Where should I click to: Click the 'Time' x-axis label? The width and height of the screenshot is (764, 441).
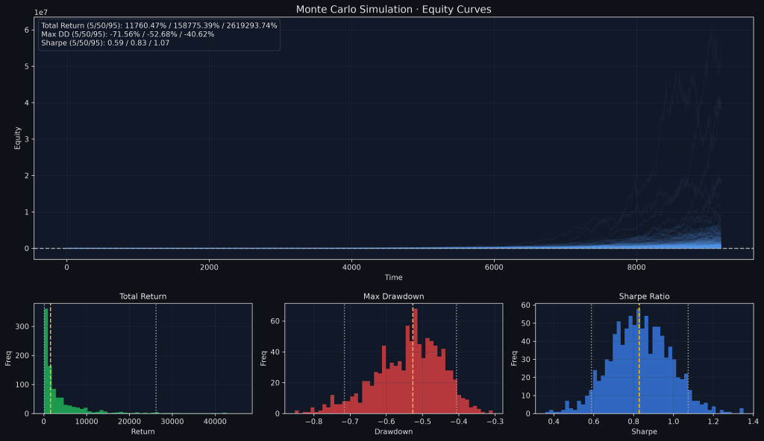pos(394,277)
